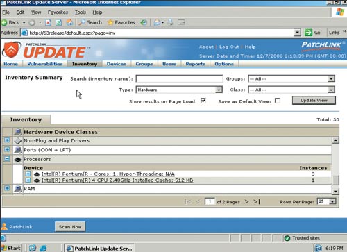347x252 pixels.
Task: Click the Processors chip icon
Action: 17,159
